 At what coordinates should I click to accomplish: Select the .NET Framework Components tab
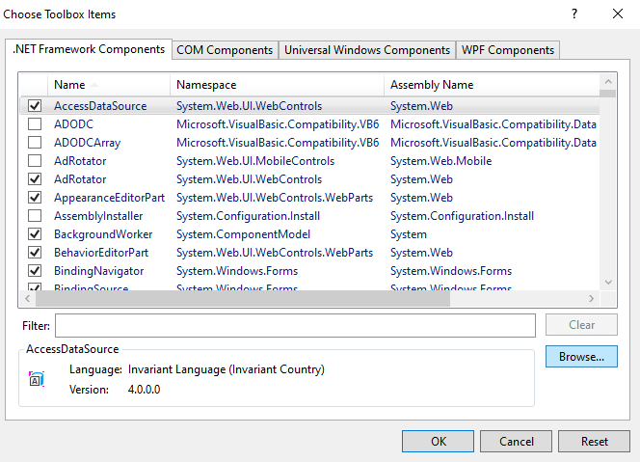tap(89, 49)
